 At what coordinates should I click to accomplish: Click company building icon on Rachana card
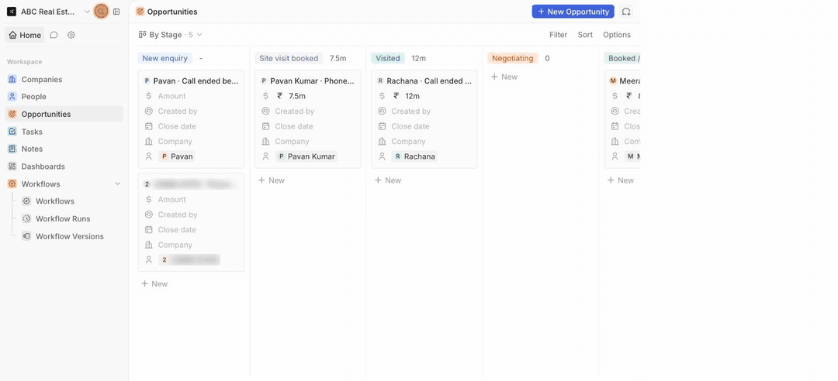(x=382, y=142)
